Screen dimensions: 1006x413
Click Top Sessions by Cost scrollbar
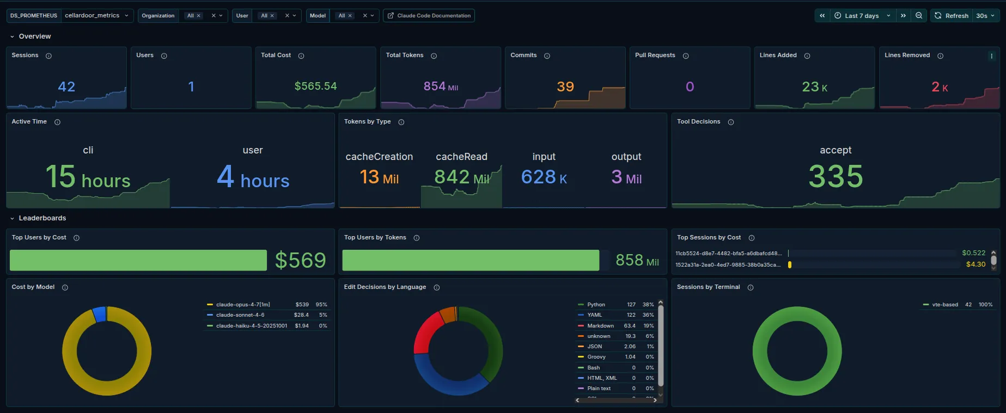click(993, 260)
